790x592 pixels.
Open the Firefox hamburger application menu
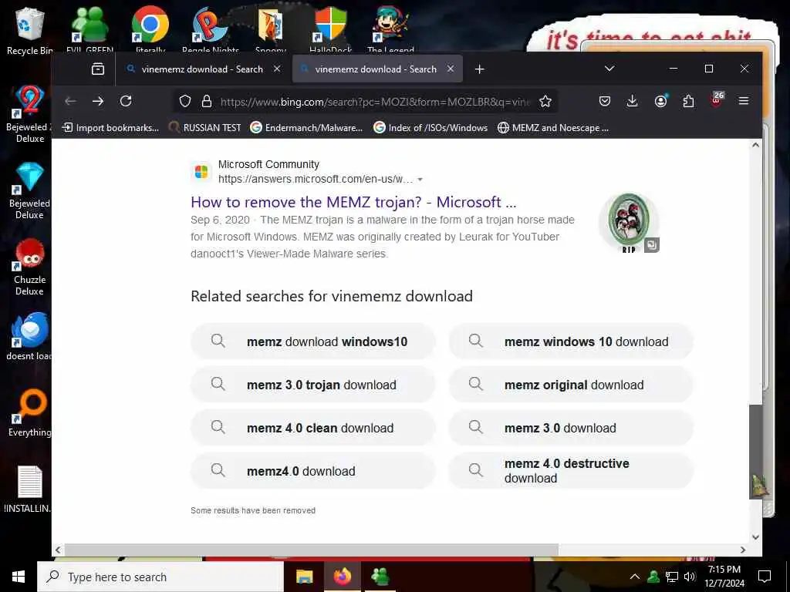point(743,101)
